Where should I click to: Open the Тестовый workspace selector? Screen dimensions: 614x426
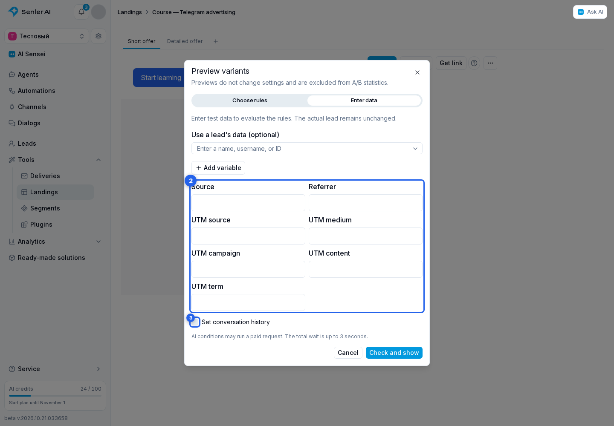point(47,36)
